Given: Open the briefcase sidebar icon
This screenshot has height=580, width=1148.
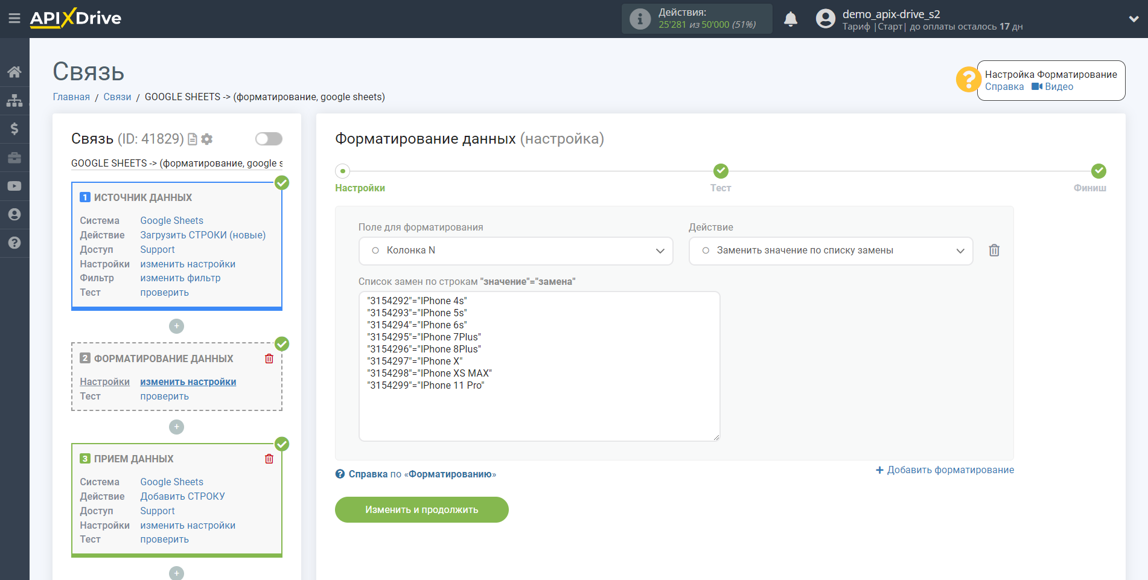Looking at the screenshot, I should (14, 158).
